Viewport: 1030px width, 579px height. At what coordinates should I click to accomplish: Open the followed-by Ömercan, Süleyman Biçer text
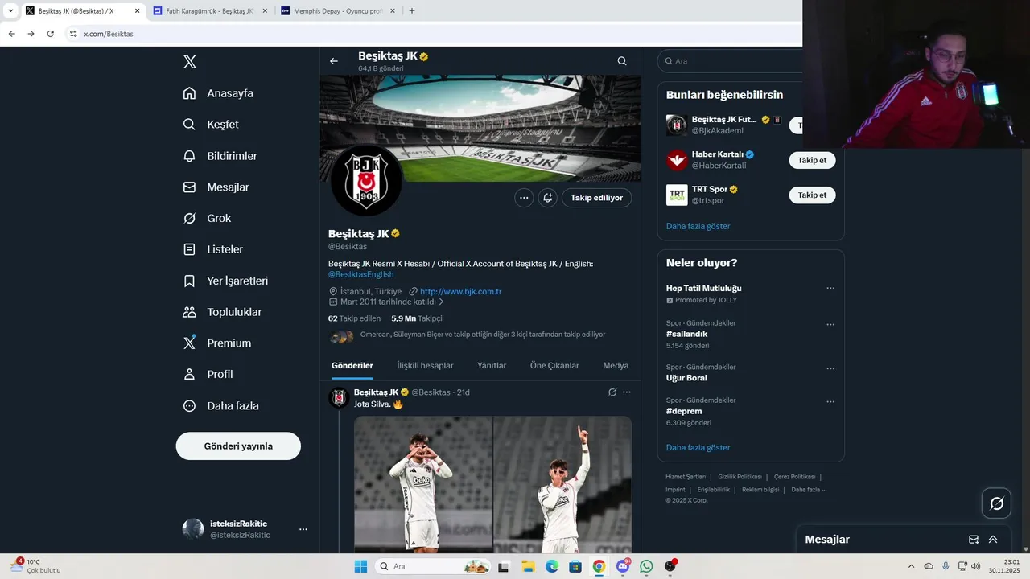click(483, 335)
